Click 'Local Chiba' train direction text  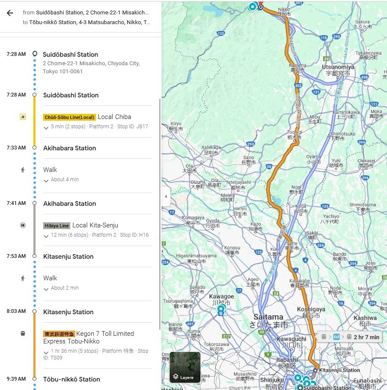coord(115,117)
